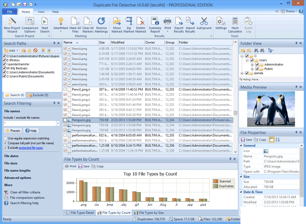Switch to File Types Detail tab
The height and width of the screenshot is (224, 306).
[80, 213]
